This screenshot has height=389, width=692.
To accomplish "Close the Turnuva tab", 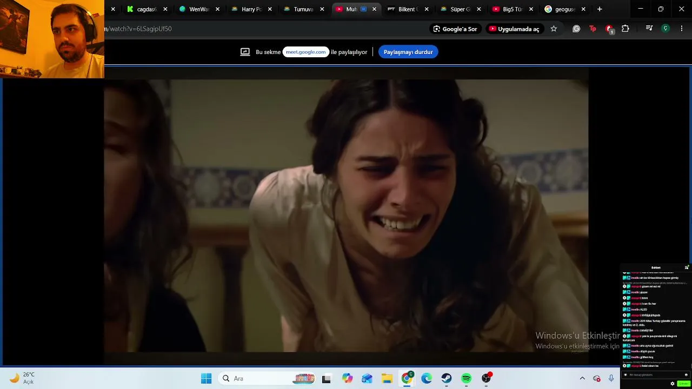I will pos(322,9).
